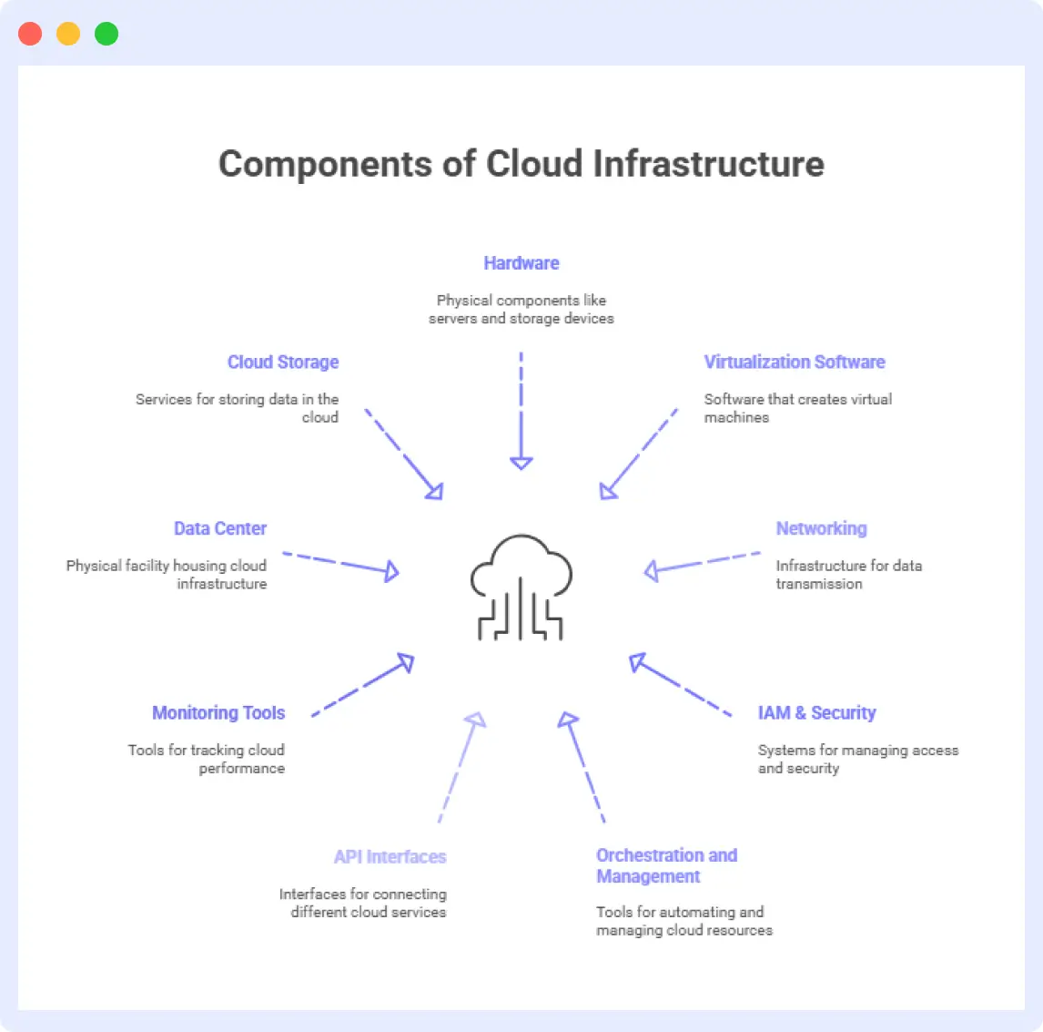Select the API Interfaces heading
Viewport: 1043px width, 1032px height.
click(x=390, y=856)
